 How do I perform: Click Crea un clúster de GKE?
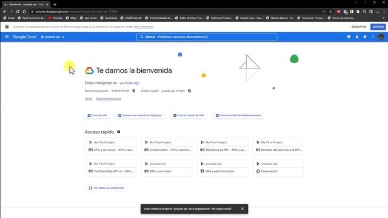click(x=189, y=116)
